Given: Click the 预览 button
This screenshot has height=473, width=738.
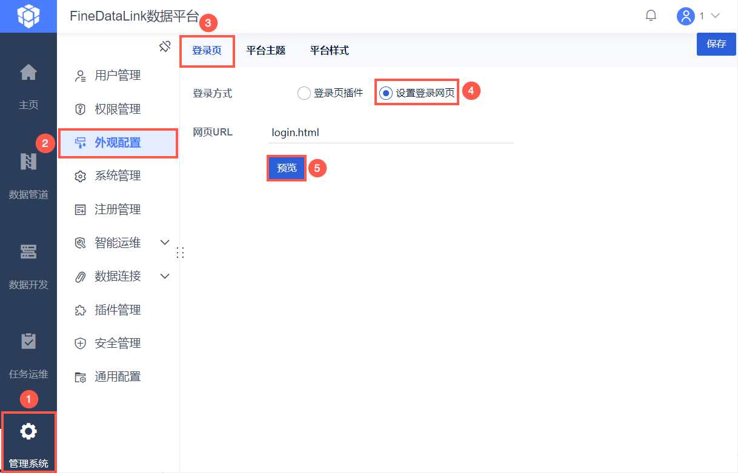Looking at the screenshot, I should coord(287,168).
